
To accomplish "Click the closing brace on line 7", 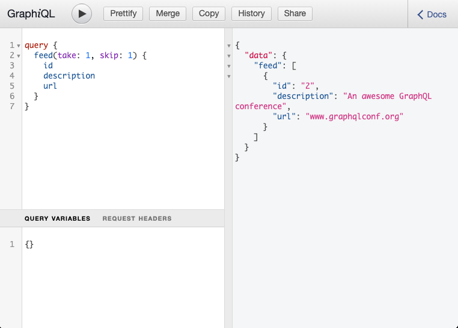I will click(27, 106).
